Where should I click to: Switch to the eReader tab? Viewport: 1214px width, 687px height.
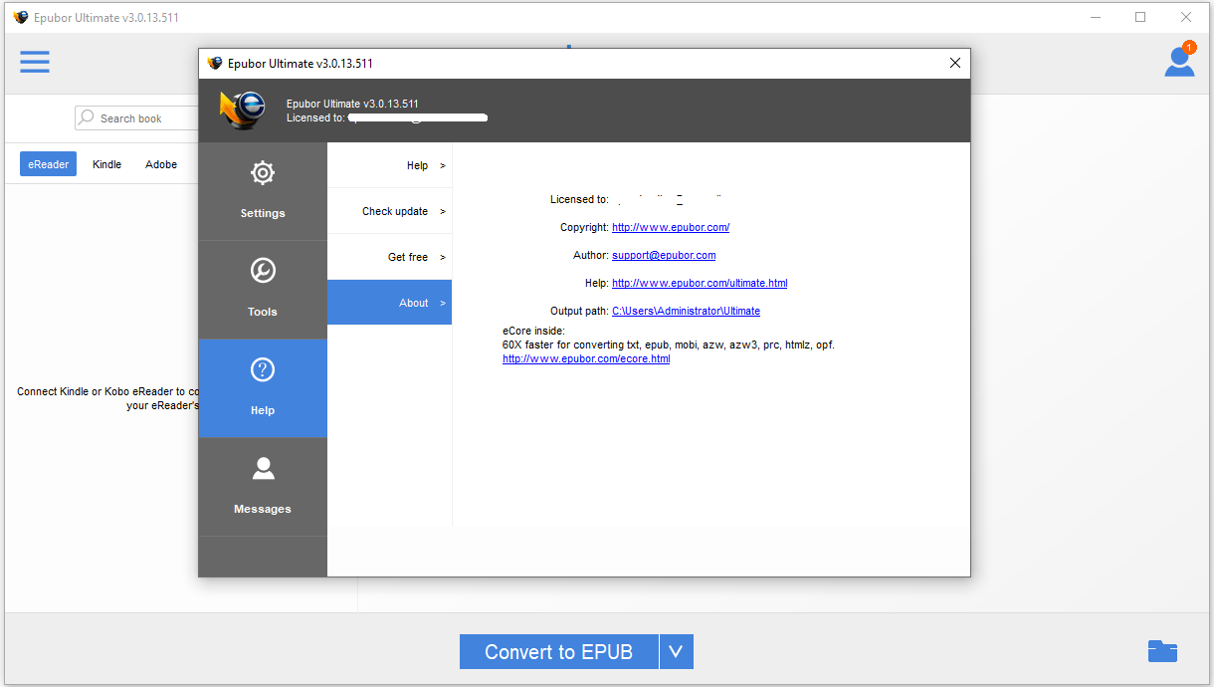coord(48,164)
